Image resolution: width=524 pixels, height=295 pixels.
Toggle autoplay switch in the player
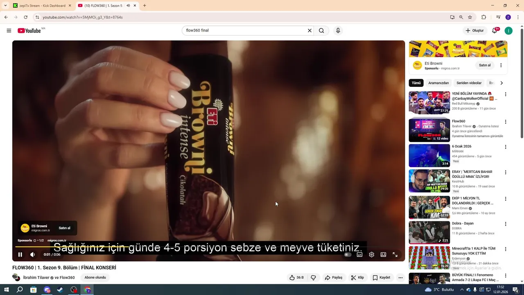pyautogui.click(x=348, y=254)
